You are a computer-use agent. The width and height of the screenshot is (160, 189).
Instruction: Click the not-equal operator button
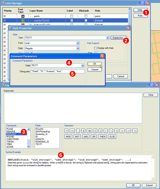[122, 131]
